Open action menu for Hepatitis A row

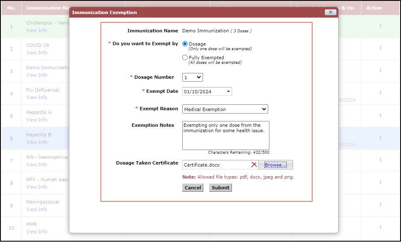(380, 115)
